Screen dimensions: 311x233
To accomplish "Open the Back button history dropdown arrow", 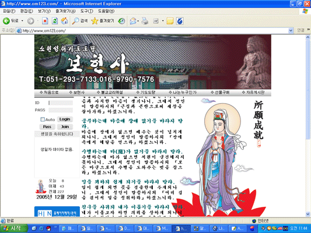I will click(x=22, y=21).
